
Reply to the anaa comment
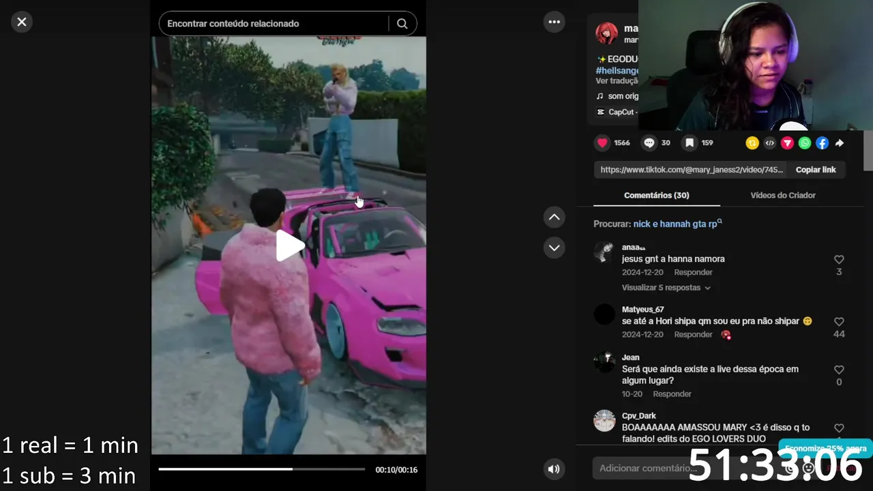point(693,272)
